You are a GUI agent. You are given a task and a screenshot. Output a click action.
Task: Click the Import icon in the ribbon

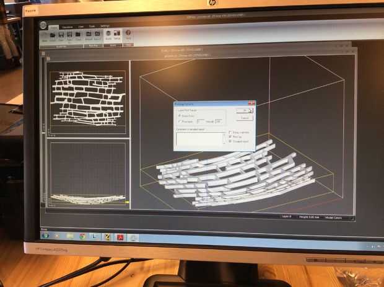[89, 35]
